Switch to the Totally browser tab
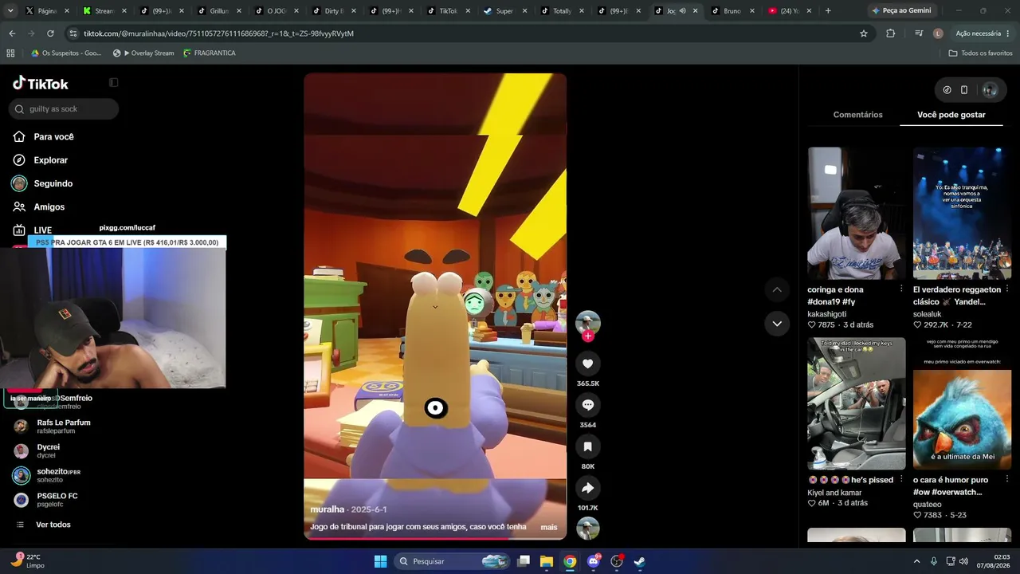This screenshot has height=574, width=1020. pyautogui.click(x=563, y=11)
